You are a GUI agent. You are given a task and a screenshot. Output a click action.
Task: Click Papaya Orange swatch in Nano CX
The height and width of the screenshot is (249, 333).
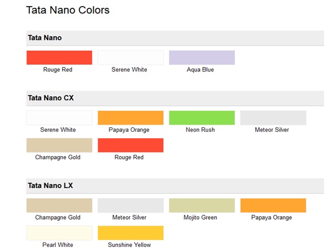coord(130,118)
